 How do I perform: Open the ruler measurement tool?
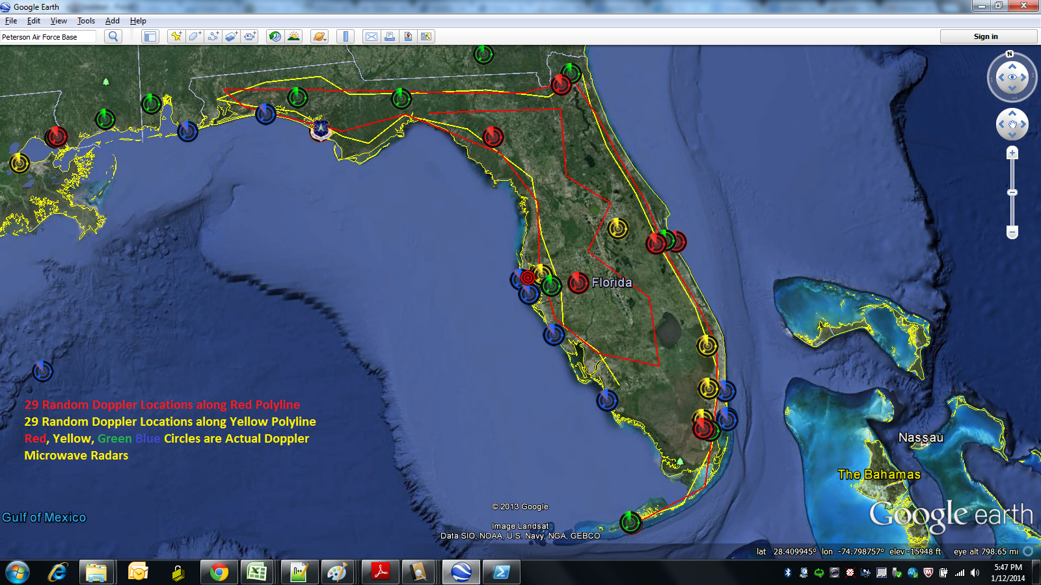click(345, 36)
